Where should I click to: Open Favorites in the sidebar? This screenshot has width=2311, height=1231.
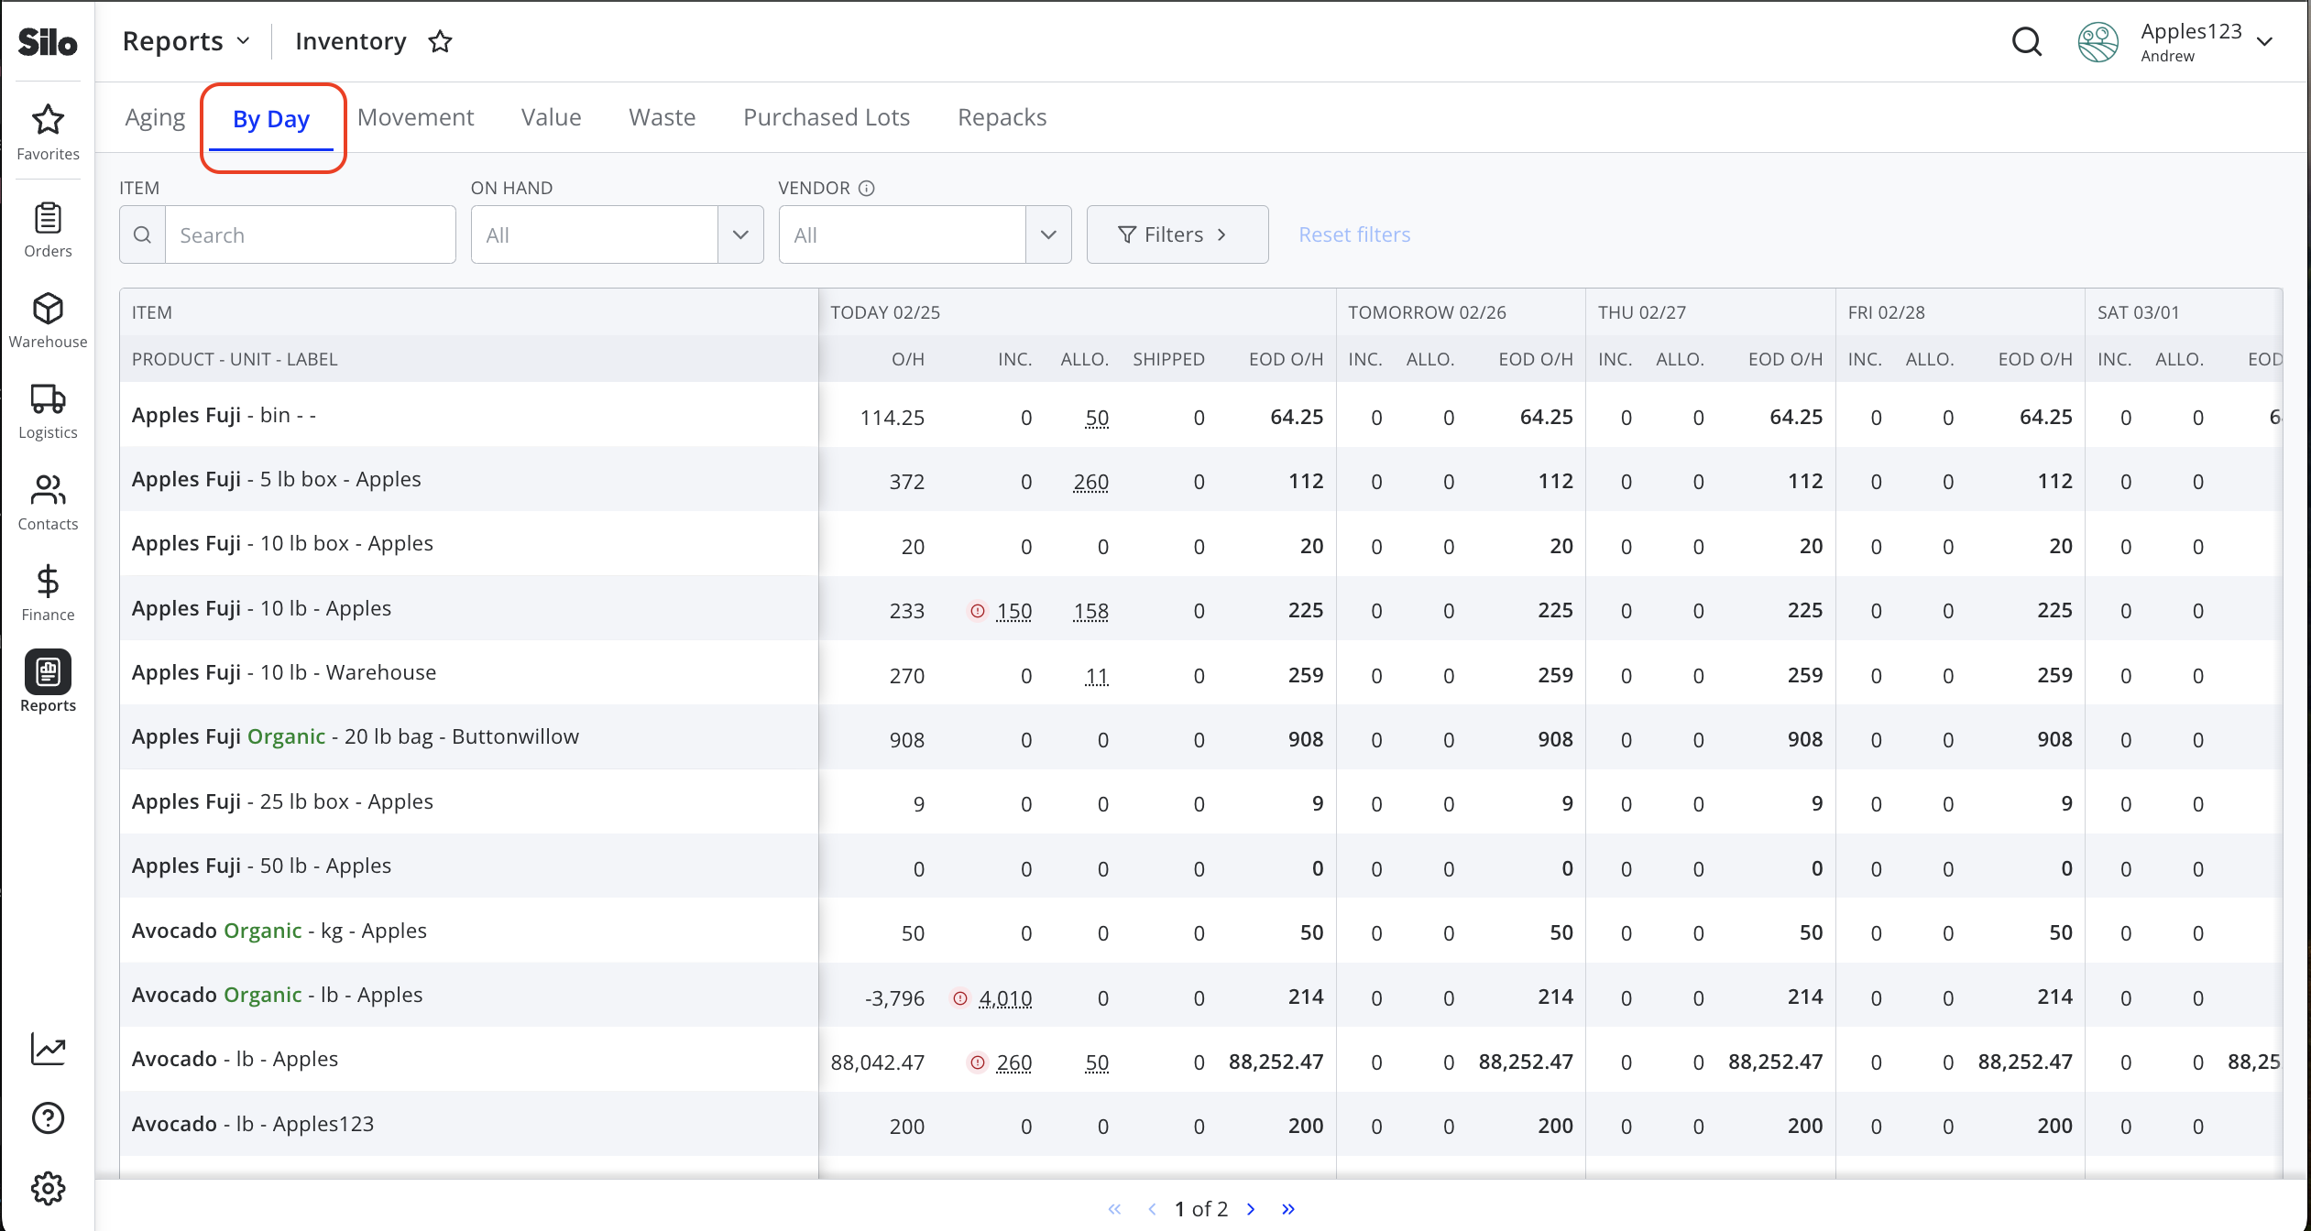click(48, 132)
